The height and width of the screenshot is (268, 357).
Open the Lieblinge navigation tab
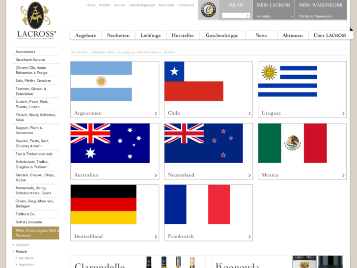151,35
